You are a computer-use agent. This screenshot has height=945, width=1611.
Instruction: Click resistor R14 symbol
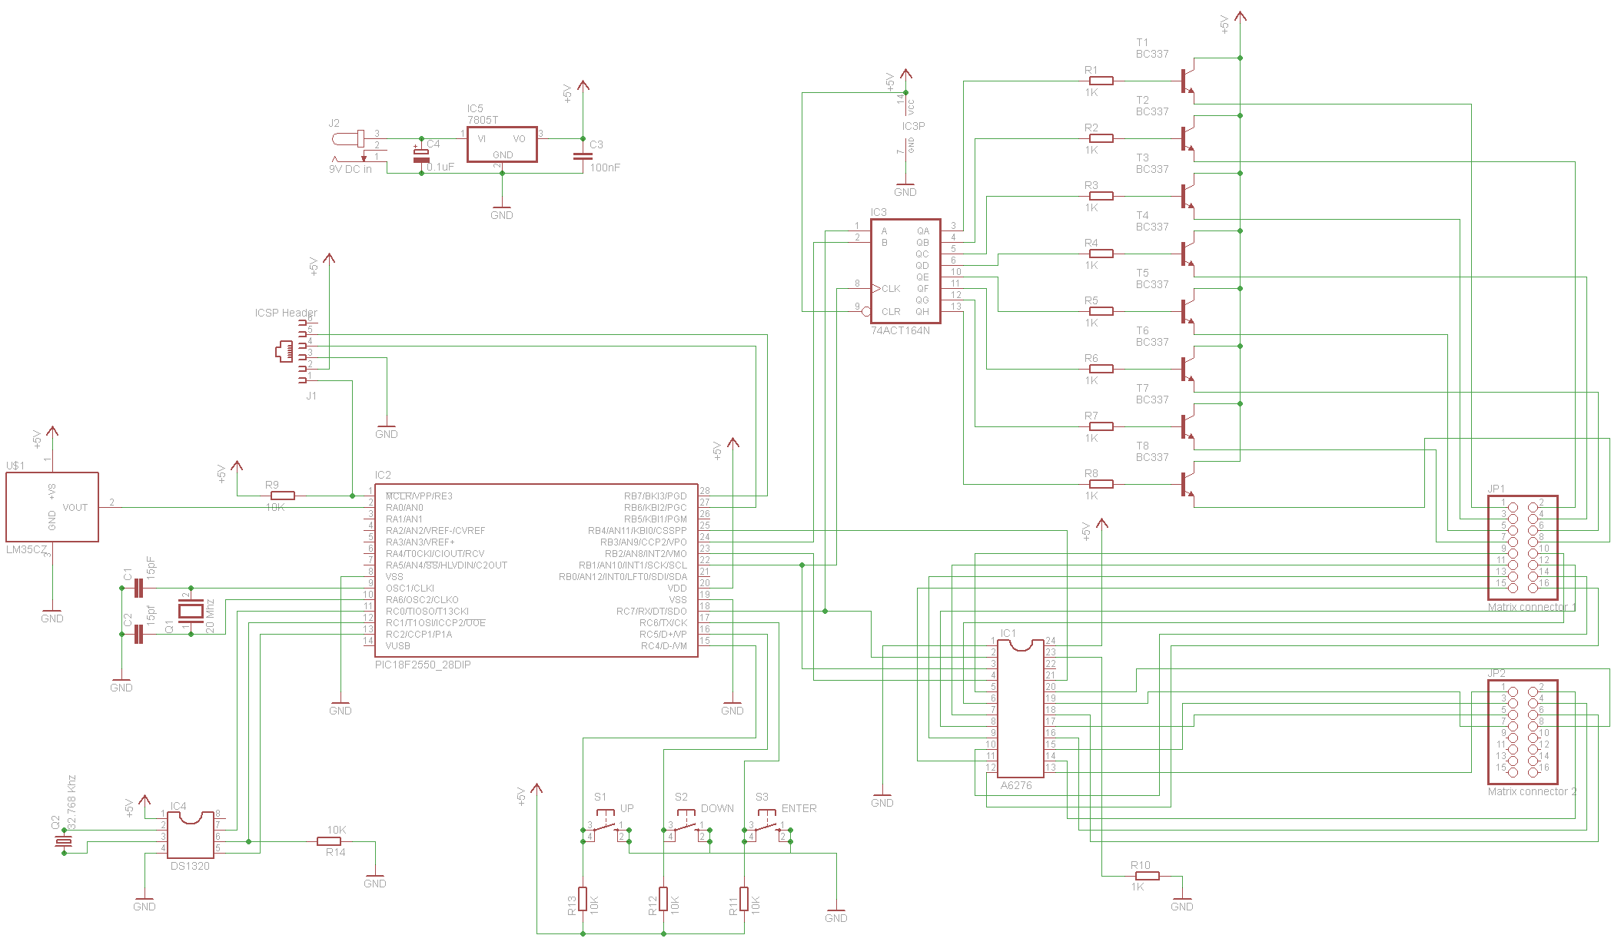click(329, 841)
